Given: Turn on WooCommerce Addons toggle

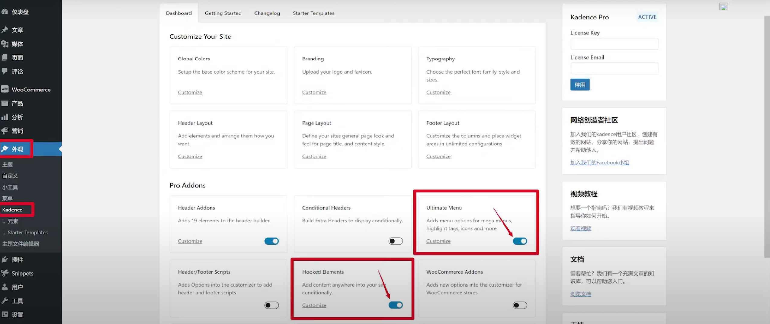Looking at the screenshot, I should (520, 305).
